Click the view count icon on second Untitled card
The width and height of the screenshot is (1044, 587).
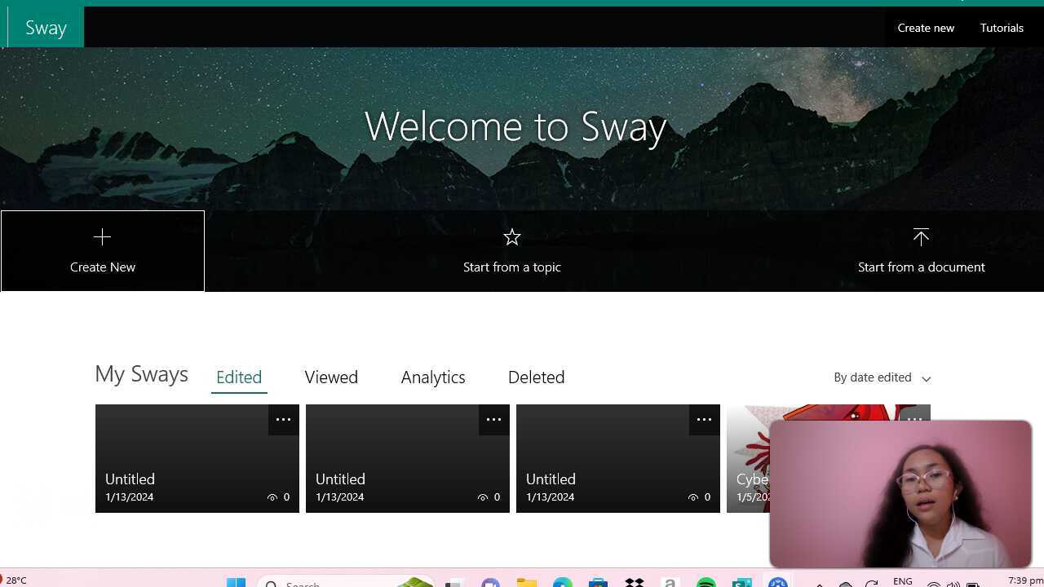pyautogui.click(x=483, y=497)
